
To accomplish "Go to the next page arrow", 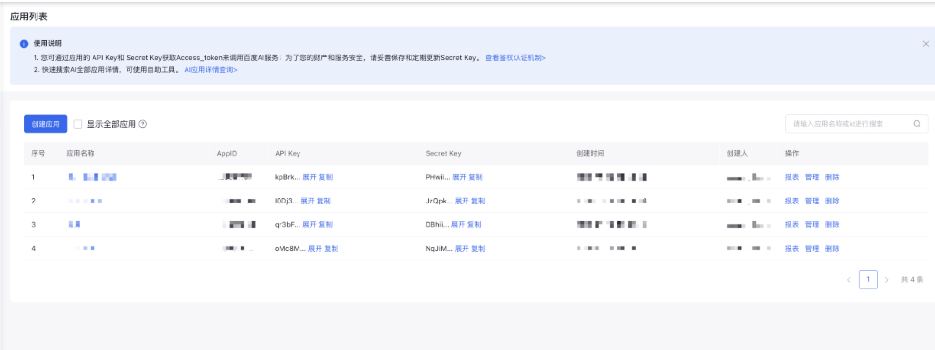I will click(886, 280).
